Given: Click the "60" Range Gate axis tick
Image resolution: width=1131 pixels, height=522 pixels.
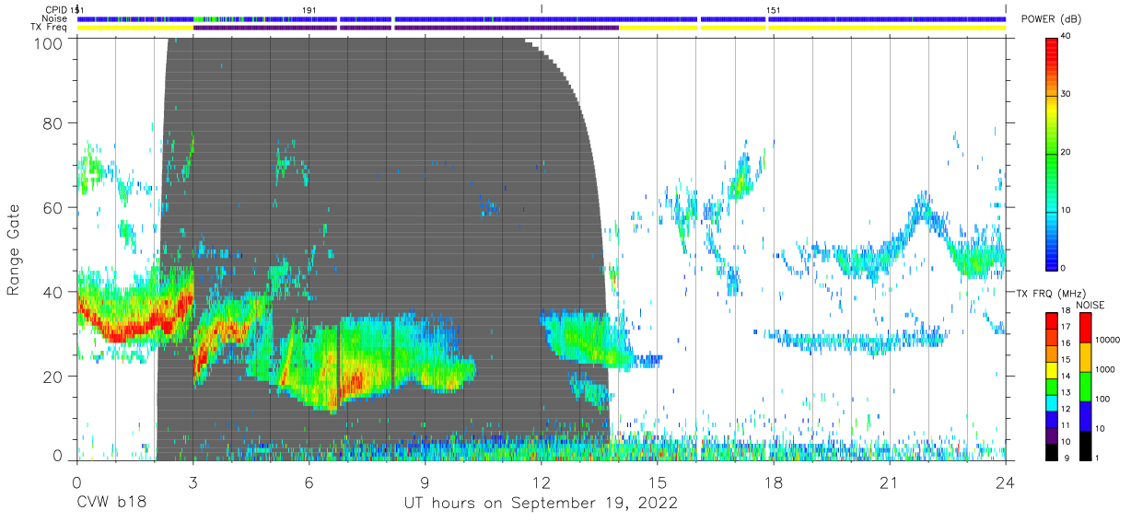Looking at the screenshot, I should [x=53, y=207].
